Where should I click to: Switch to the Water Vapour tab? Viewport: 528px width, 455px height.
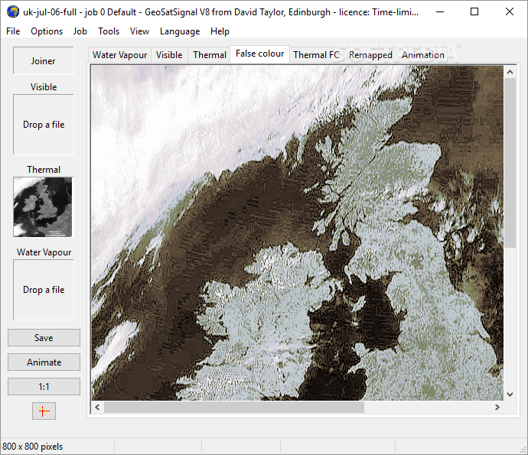(x=120, y=55)
